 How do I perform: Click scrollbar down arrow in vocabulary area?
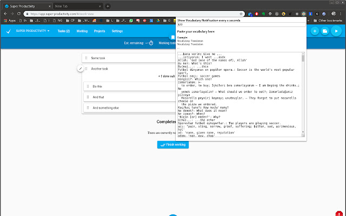pos(303,132)
